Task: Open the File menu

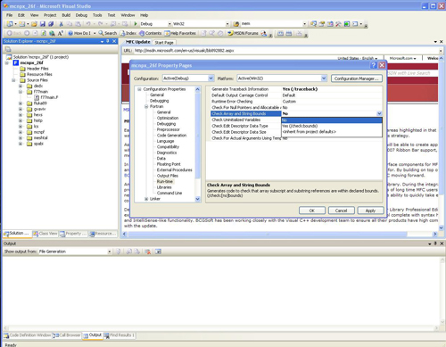Action: click(x=10, y=15)
